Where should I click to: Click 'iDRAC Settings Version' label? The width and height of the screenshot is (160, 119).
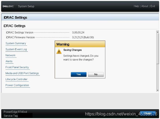(x=20, y=33)
